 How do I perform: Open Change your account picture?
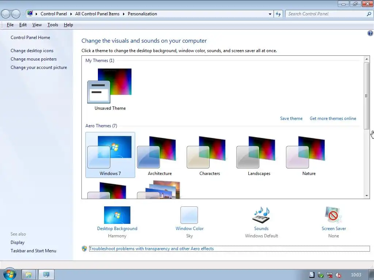pos(39,67)
